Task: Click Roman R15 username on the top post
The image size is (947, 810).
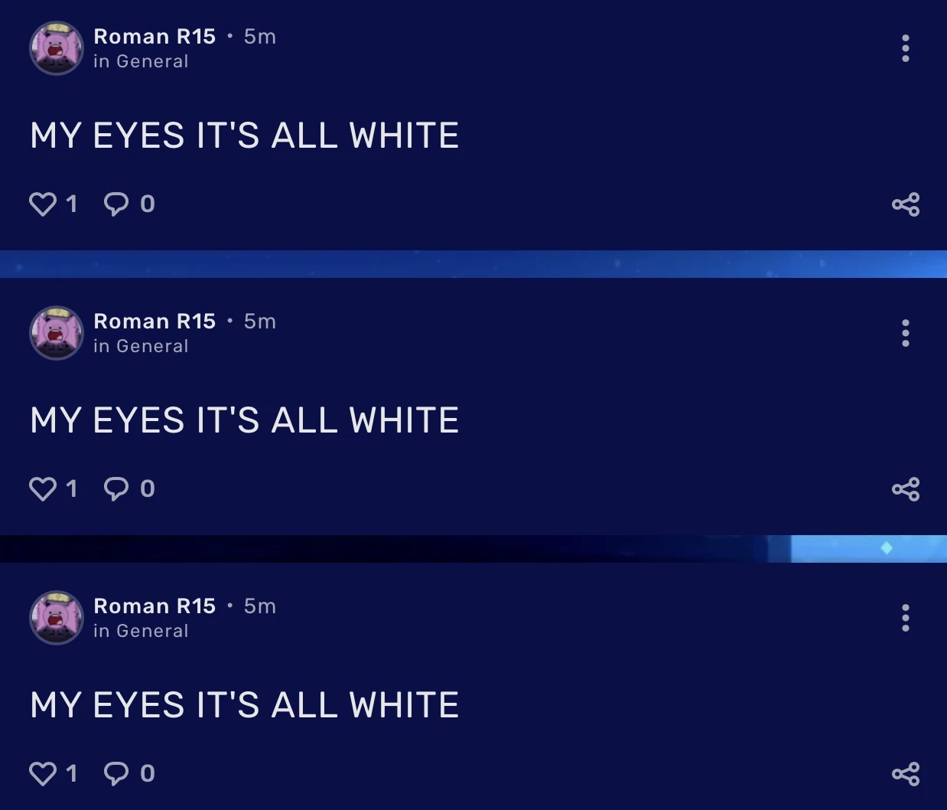Action: pos(155,36)
